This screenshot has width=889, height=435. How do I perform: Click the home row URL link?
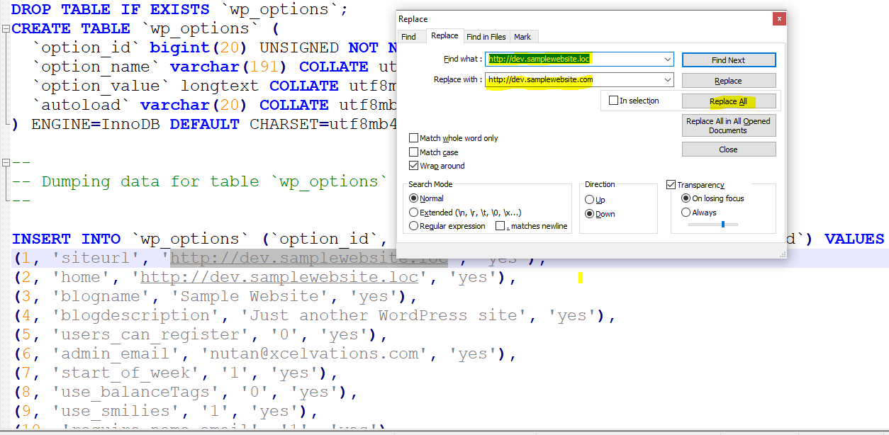(x=279, y=277)
